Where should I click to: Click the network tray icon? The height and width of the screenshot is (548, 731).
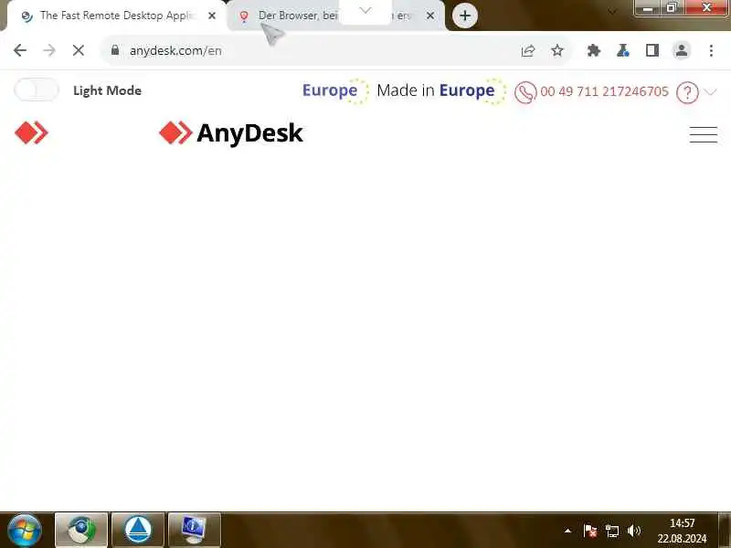coord(611,531)
